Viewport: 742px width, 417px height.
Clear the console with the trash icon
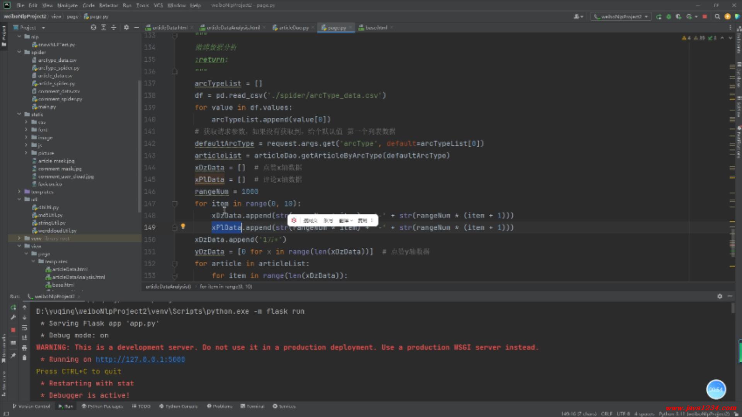coord(24,358)
